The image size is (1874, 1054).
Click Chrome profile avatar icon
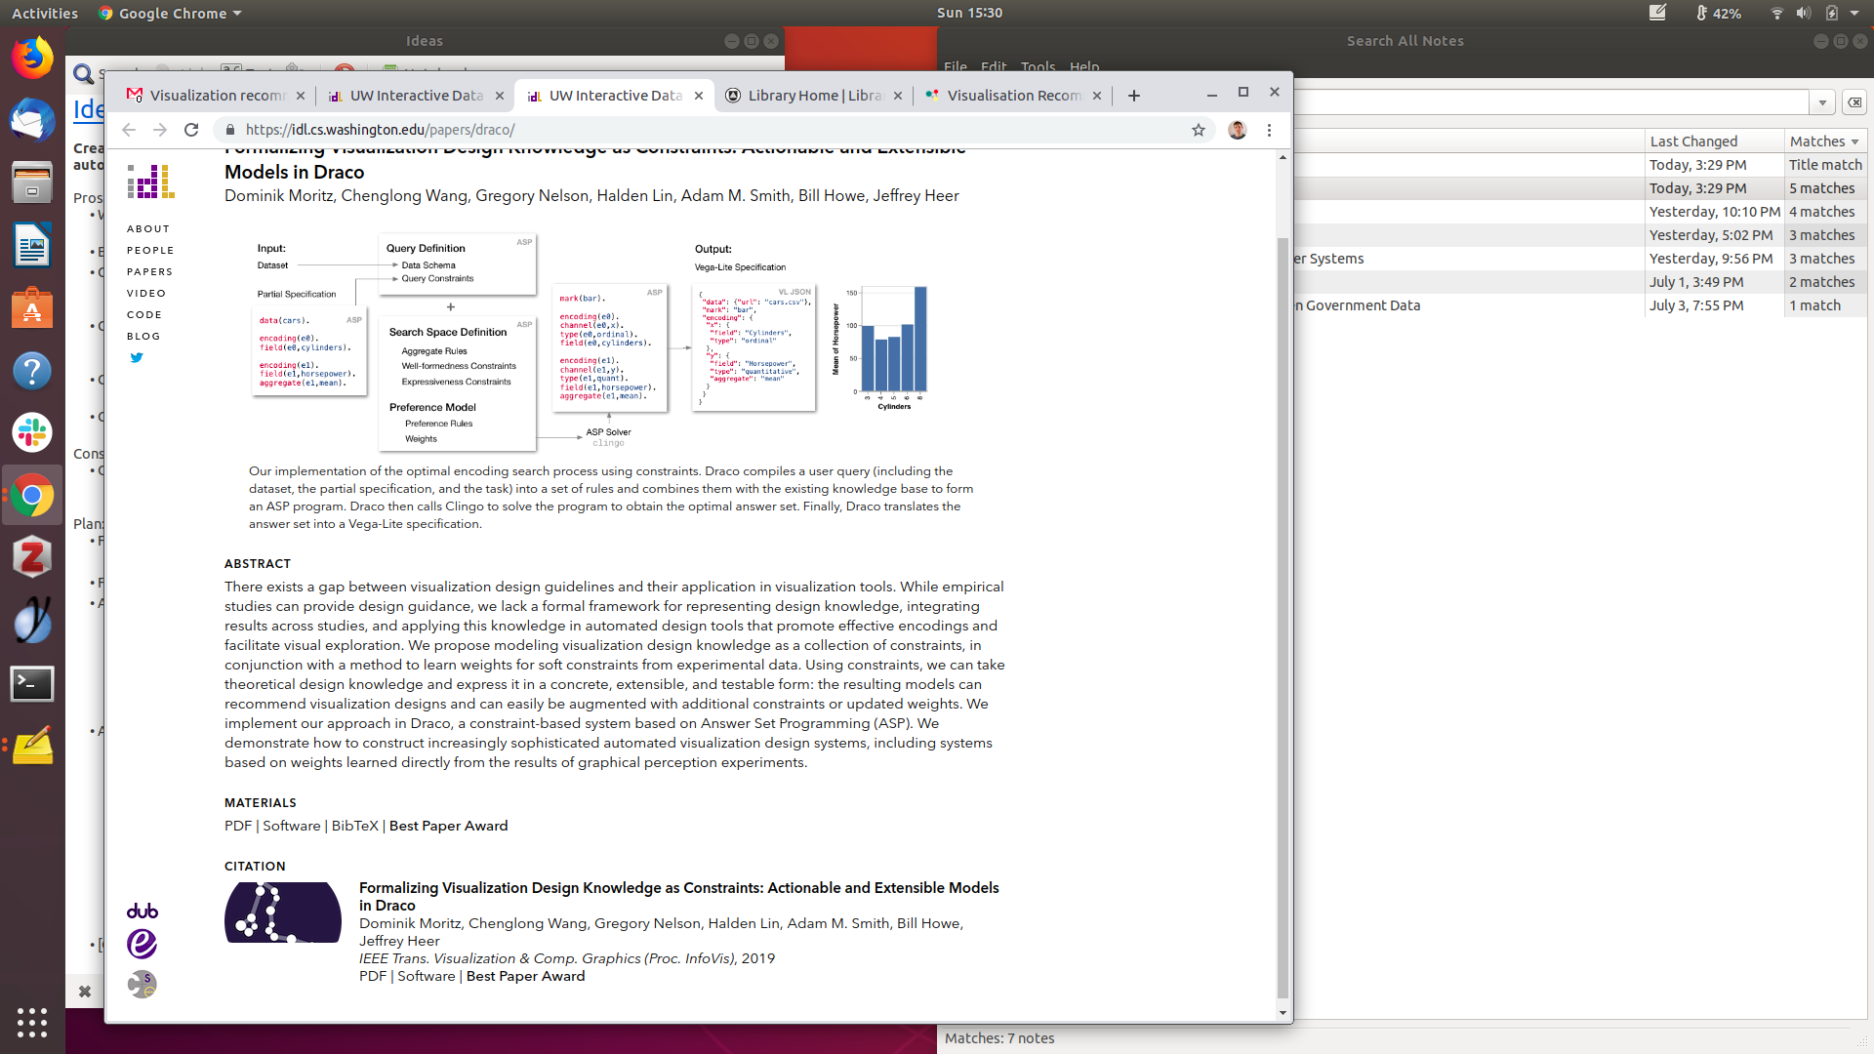tap(1237, 130)
